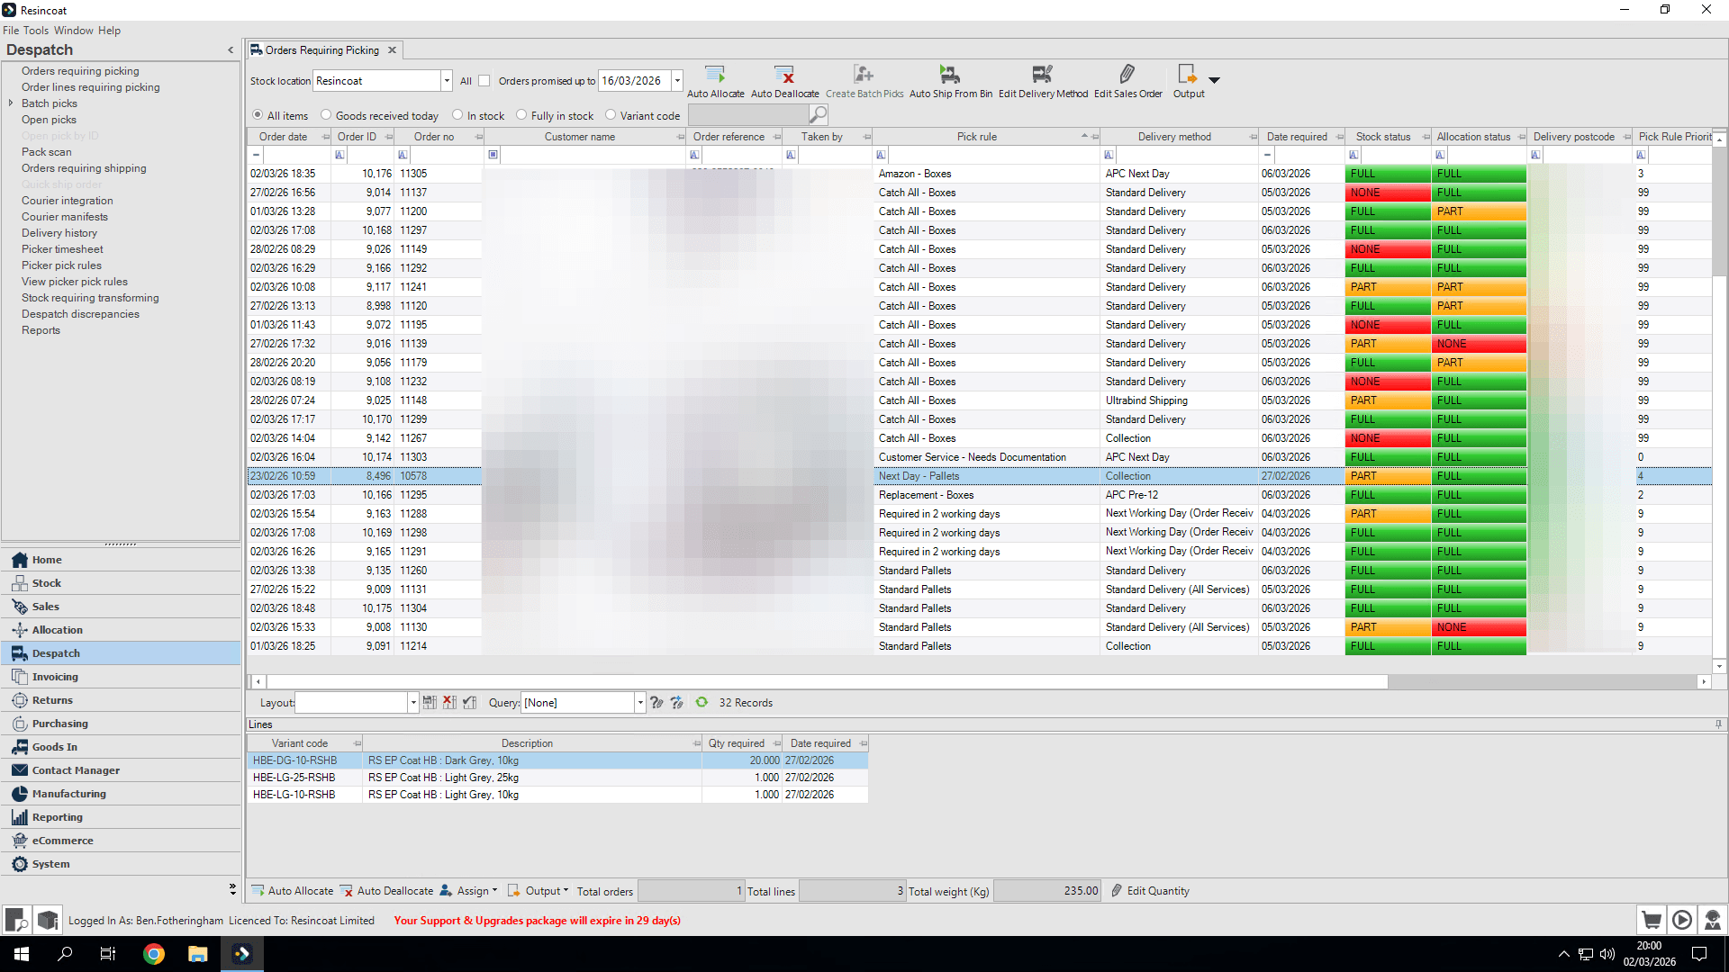Launch Google Chrome from taskbar
Viewport: 1729px width, 972px height.
point(154,954)
